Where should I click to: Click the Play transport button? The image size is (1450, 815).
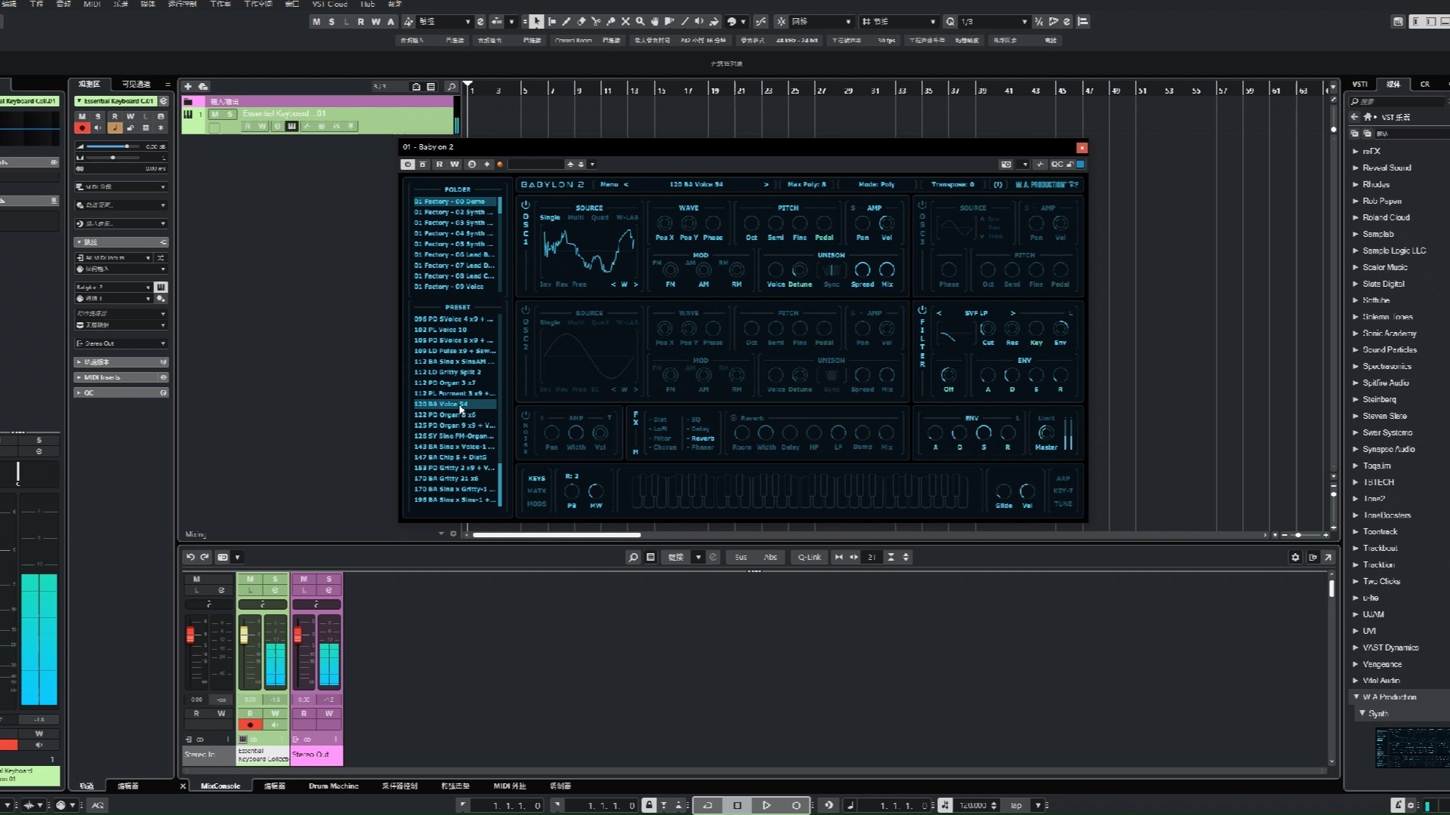point(767,805)
